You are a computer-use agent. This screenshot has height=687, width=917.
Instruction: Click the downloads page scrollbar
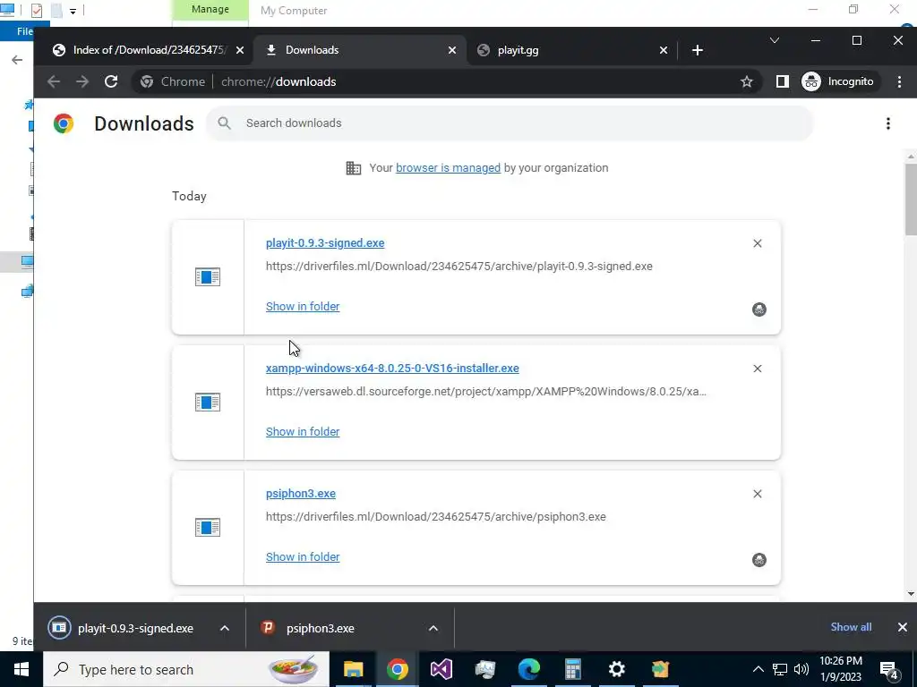(x=911, y=199)
